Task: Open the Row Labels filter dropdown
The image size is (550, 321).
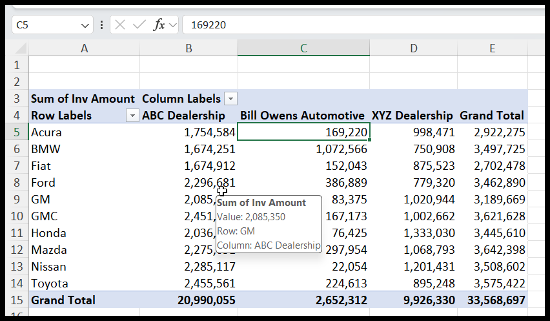Action: tap(132, 116)
